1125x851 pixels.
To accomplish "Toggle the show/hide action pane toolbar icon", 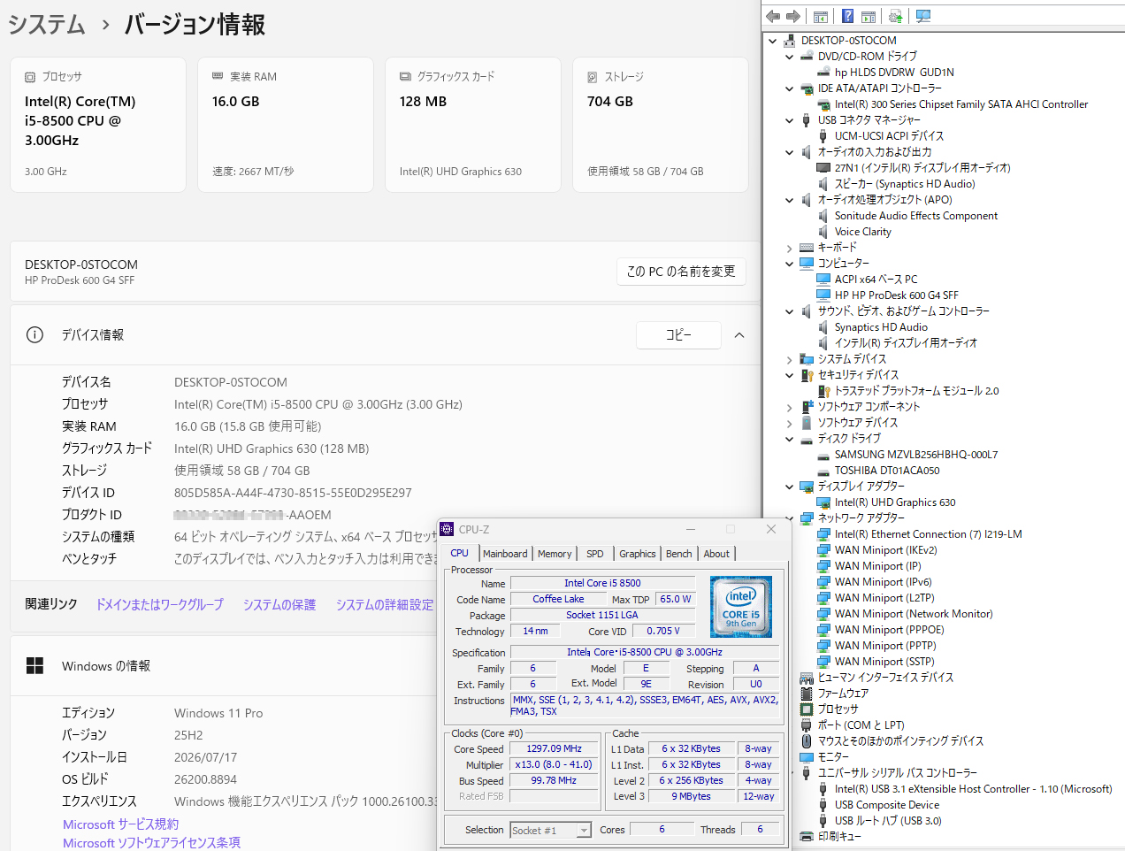I will pyautogui.click(x=868, y=16).
